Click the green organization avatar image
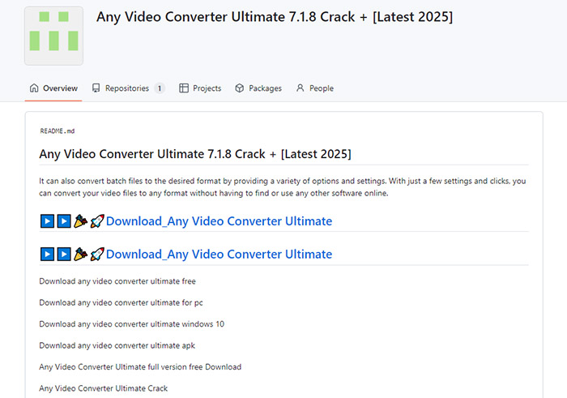 [x=54, y=36]
